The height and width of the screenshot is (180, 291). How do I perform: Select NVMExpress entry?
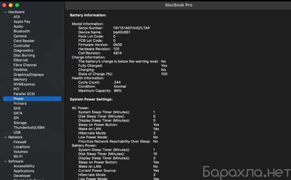coord(24,84)
